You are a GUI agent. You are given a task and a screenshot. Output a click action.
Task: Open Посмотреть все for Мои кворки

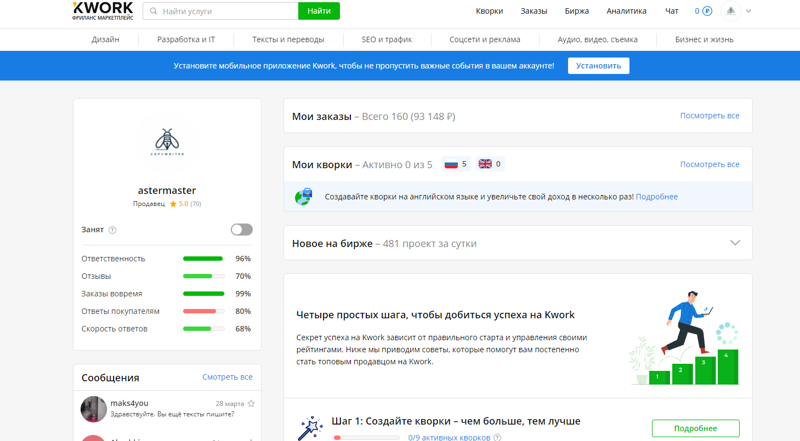point(710,164)
